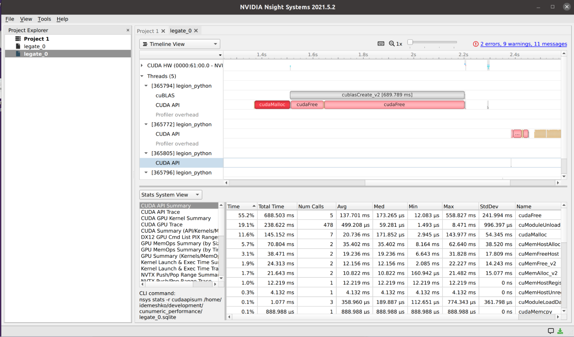Open the File menu

(9, 19)
